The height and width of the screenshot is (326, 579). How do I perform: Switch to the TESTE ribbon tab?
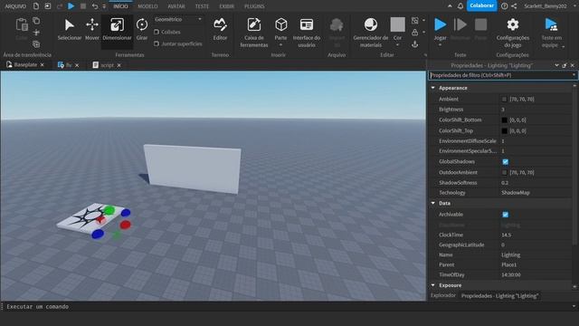coord(202,6)
